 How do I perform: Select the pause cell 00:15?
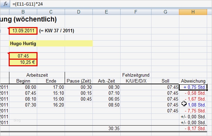point(79,93)
